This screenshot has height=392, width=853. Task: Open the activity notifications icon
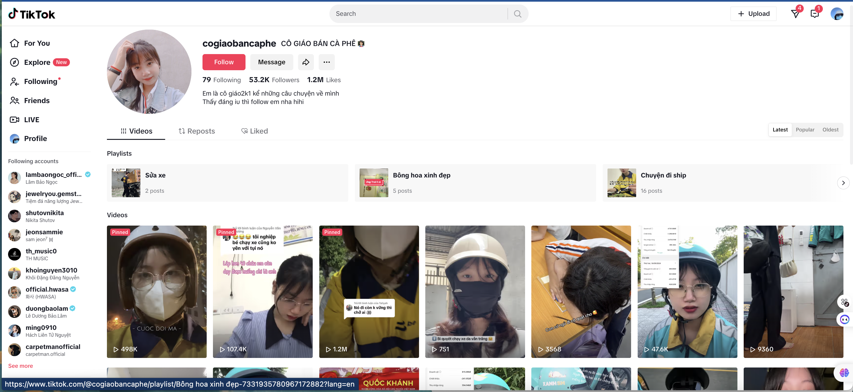pos(796,13)
